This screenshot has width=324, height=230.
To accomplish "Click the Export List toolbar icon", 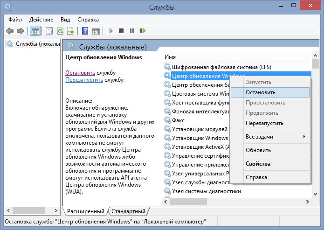I will tap(71, 31).
